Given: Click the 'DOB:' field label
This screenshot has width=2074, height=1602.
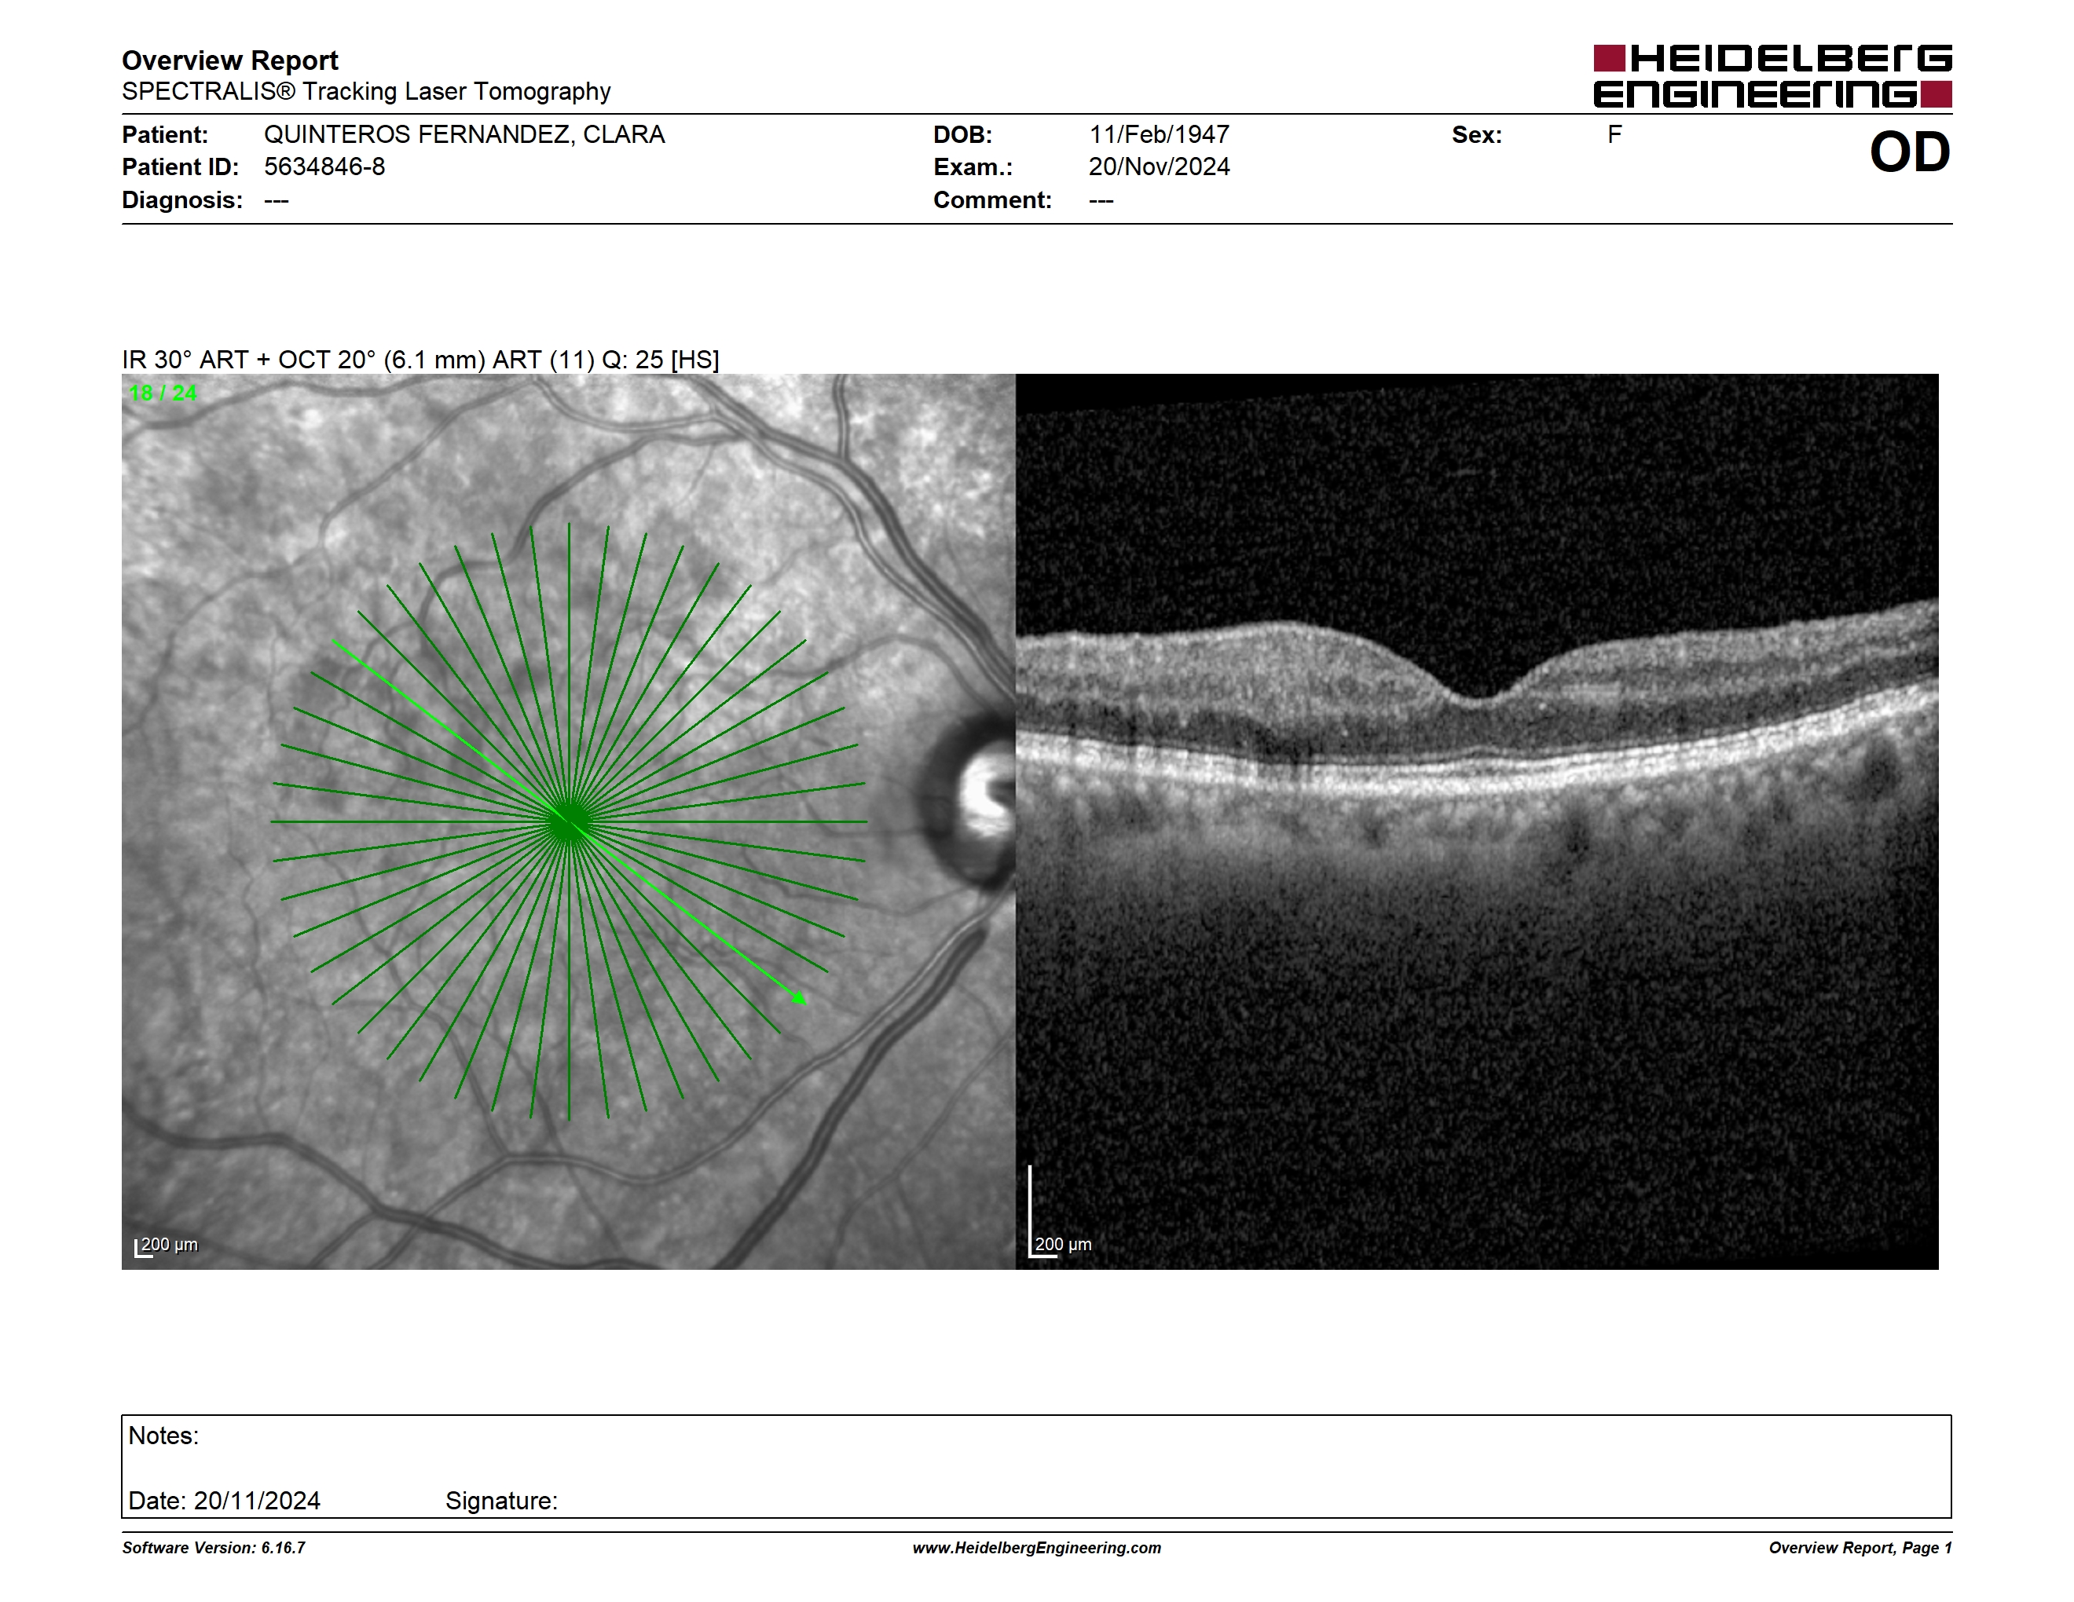Looking at the screenshot, I should (x=963, y=135).
